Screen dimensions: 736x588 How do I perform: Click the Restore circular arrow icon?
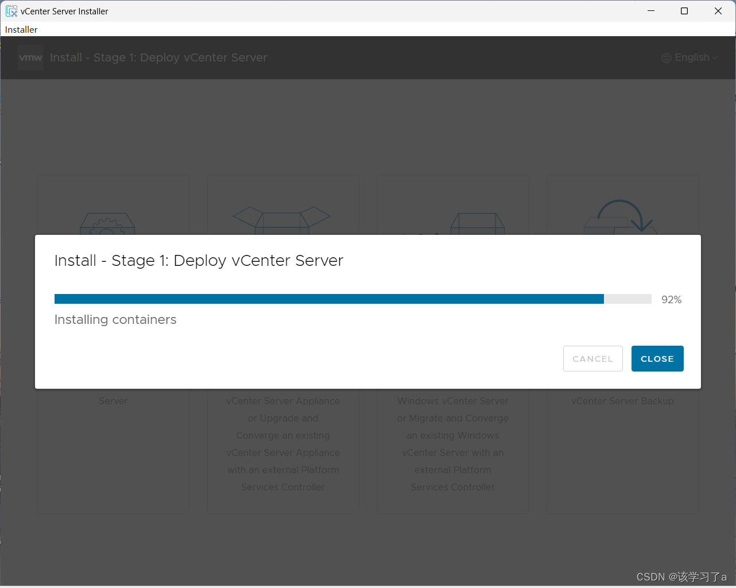pyautogui.click(x=621, y=217)
